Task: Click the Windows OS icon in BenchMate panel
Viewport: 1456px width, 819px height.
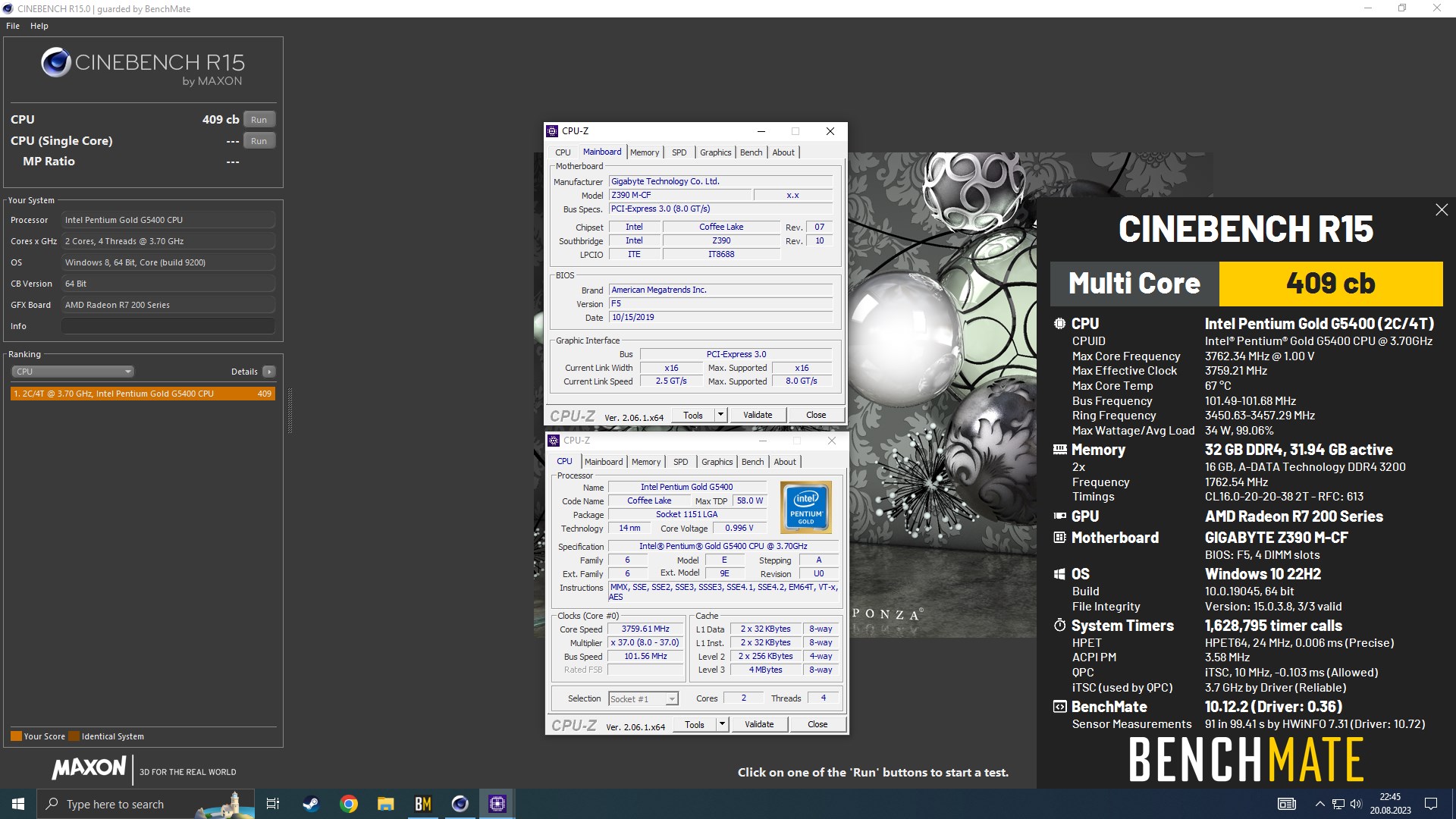Action: tap(1059, 574)
